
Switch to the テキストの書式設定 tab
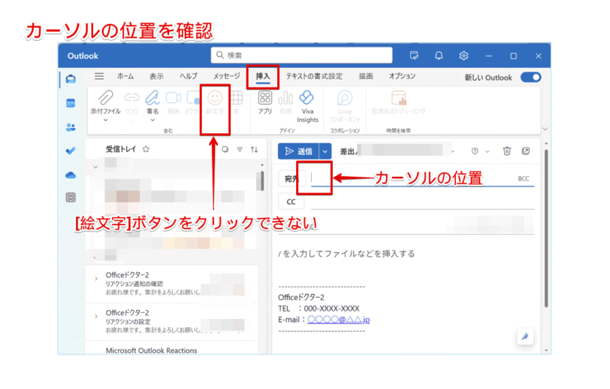pyautogui.click(x=314, y=77)
